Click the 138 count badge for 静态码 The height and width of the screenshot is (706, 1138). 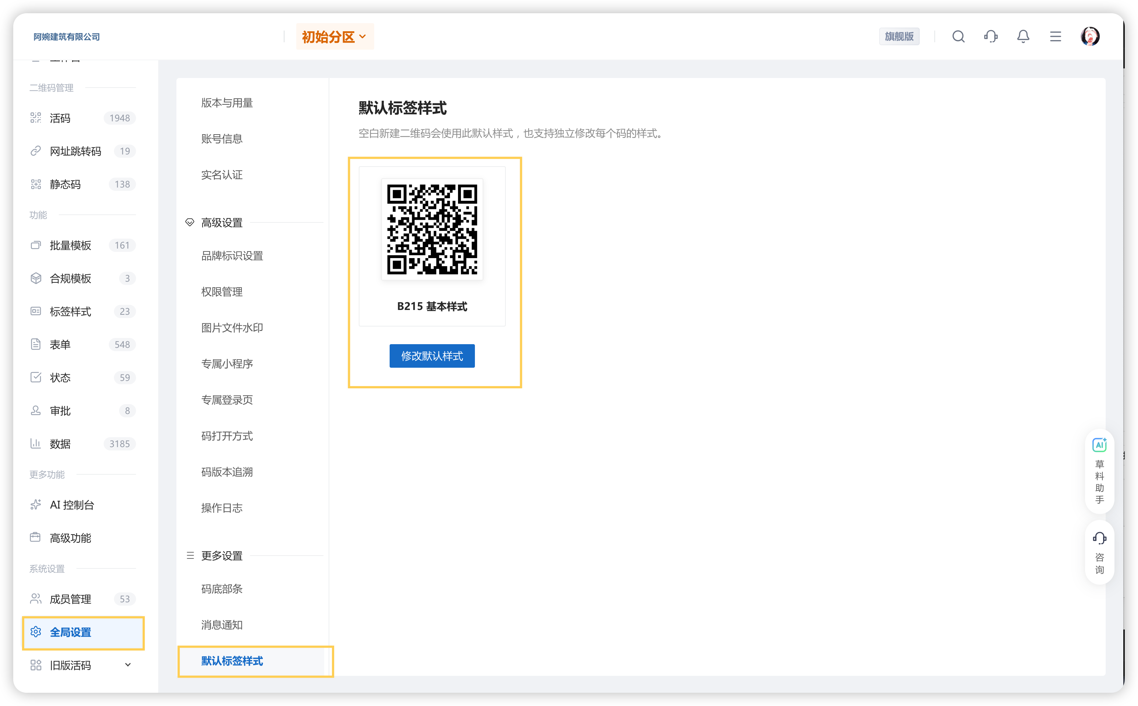click(x=122, y=184)
